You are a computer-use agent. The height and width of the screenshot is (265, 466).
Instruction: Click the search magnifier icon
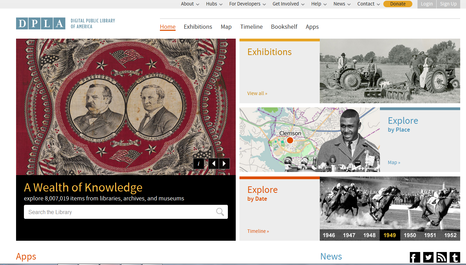point(220,212)
